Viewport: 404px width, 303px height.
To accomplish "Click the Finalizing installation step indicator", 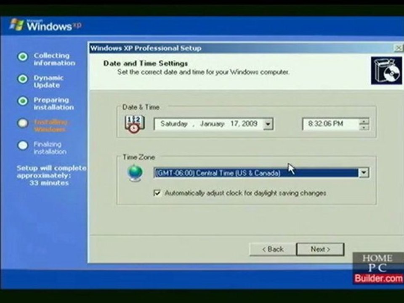I will point(23,145).
